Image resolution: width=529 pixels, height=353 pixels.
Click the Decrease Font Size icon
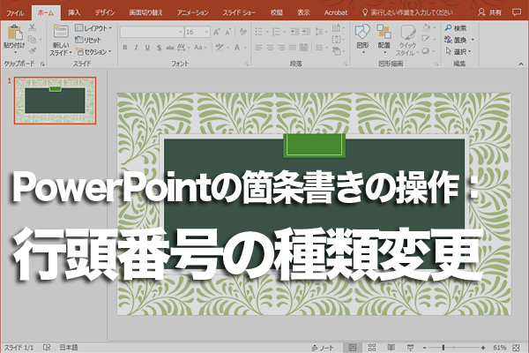tap(227, 32)
